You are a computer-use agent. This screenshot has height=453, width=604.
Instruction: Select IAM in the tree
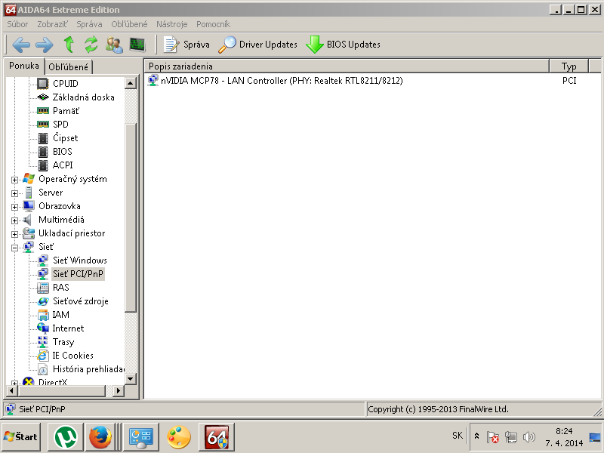point(61,315)
